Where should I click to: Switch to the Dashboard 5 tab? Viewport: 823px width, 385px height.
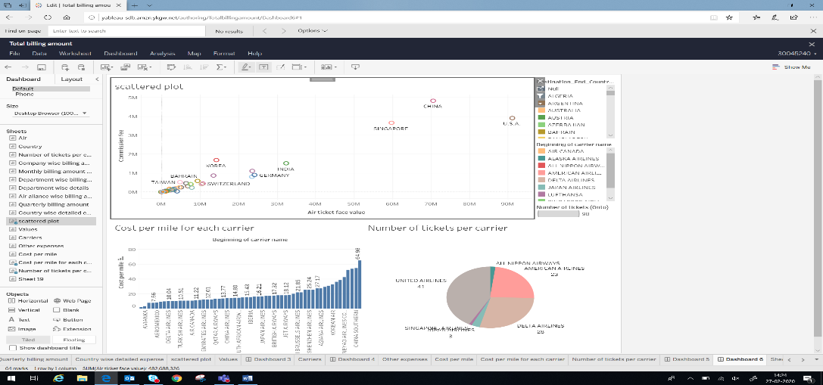[687, 359]
